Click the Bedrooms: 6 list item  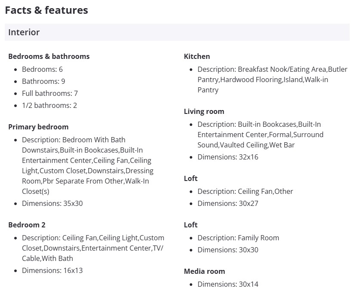coord(42,69)
